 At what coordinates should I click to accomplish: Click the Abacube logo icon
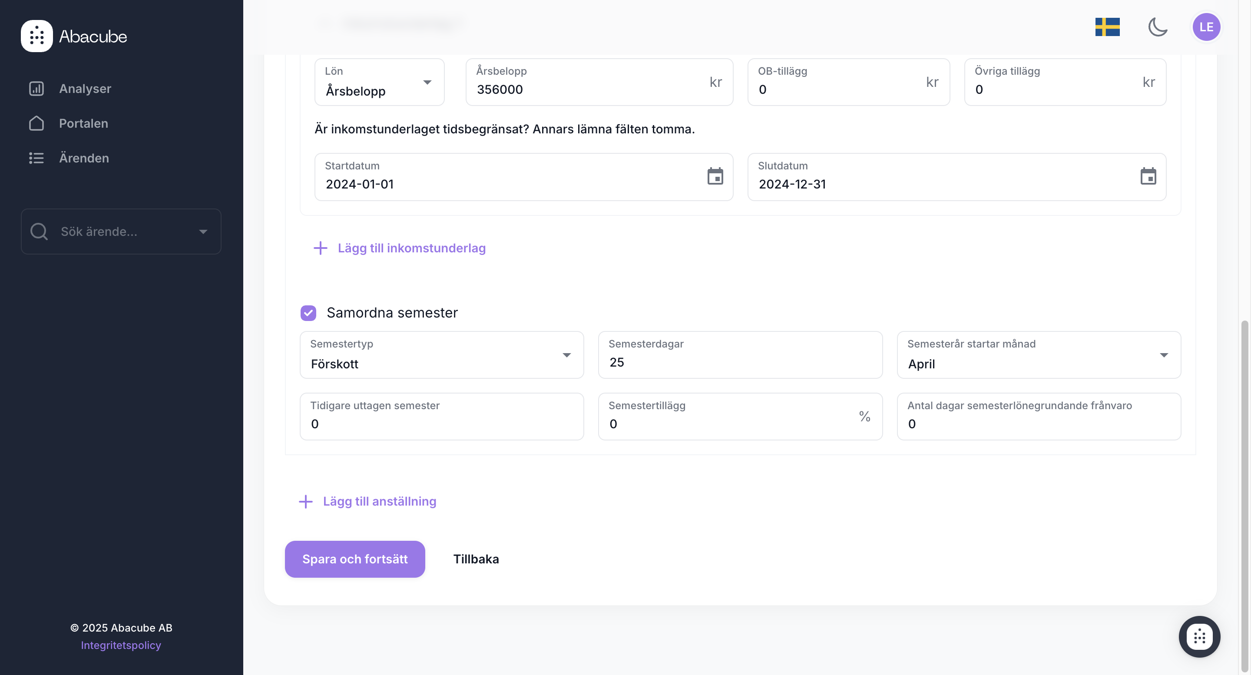click(x=36, y=36)
